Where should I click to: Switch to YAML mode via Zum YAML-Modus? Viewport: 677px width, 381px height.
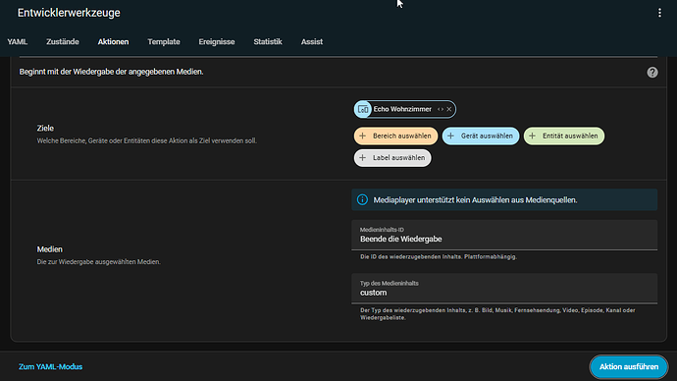tap(50, 366)
